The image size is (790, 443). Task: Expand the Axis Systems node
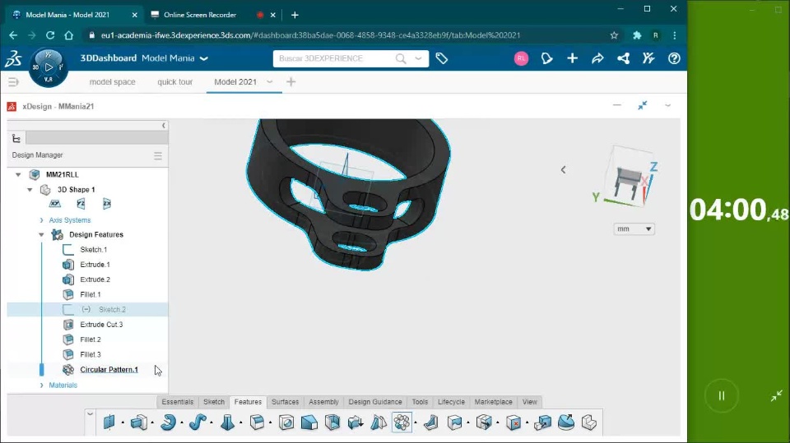41,220
